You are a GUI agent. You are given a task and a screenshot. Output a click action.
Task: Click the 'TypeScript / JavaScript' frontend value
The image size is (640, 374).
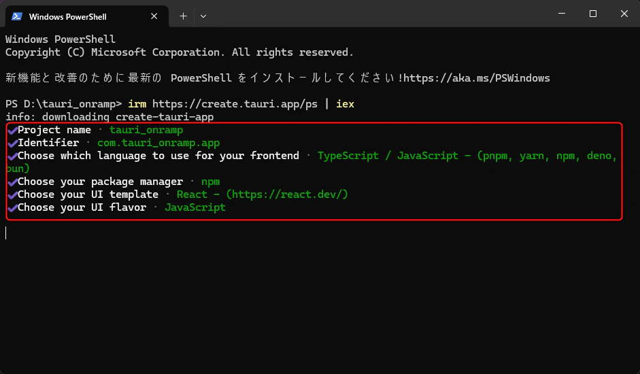[x=388, y=156]
